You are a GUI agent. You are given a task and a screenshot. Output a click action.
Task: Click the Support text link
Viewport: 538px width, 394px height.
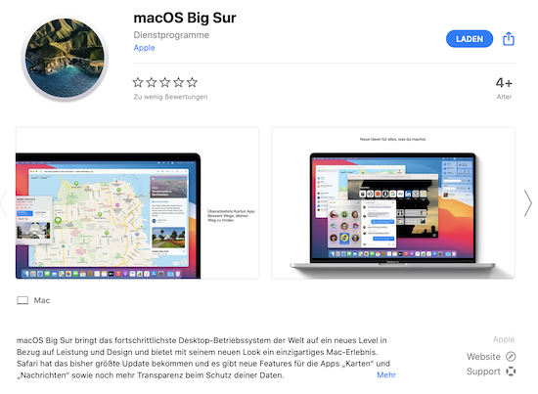click(483, 372)
